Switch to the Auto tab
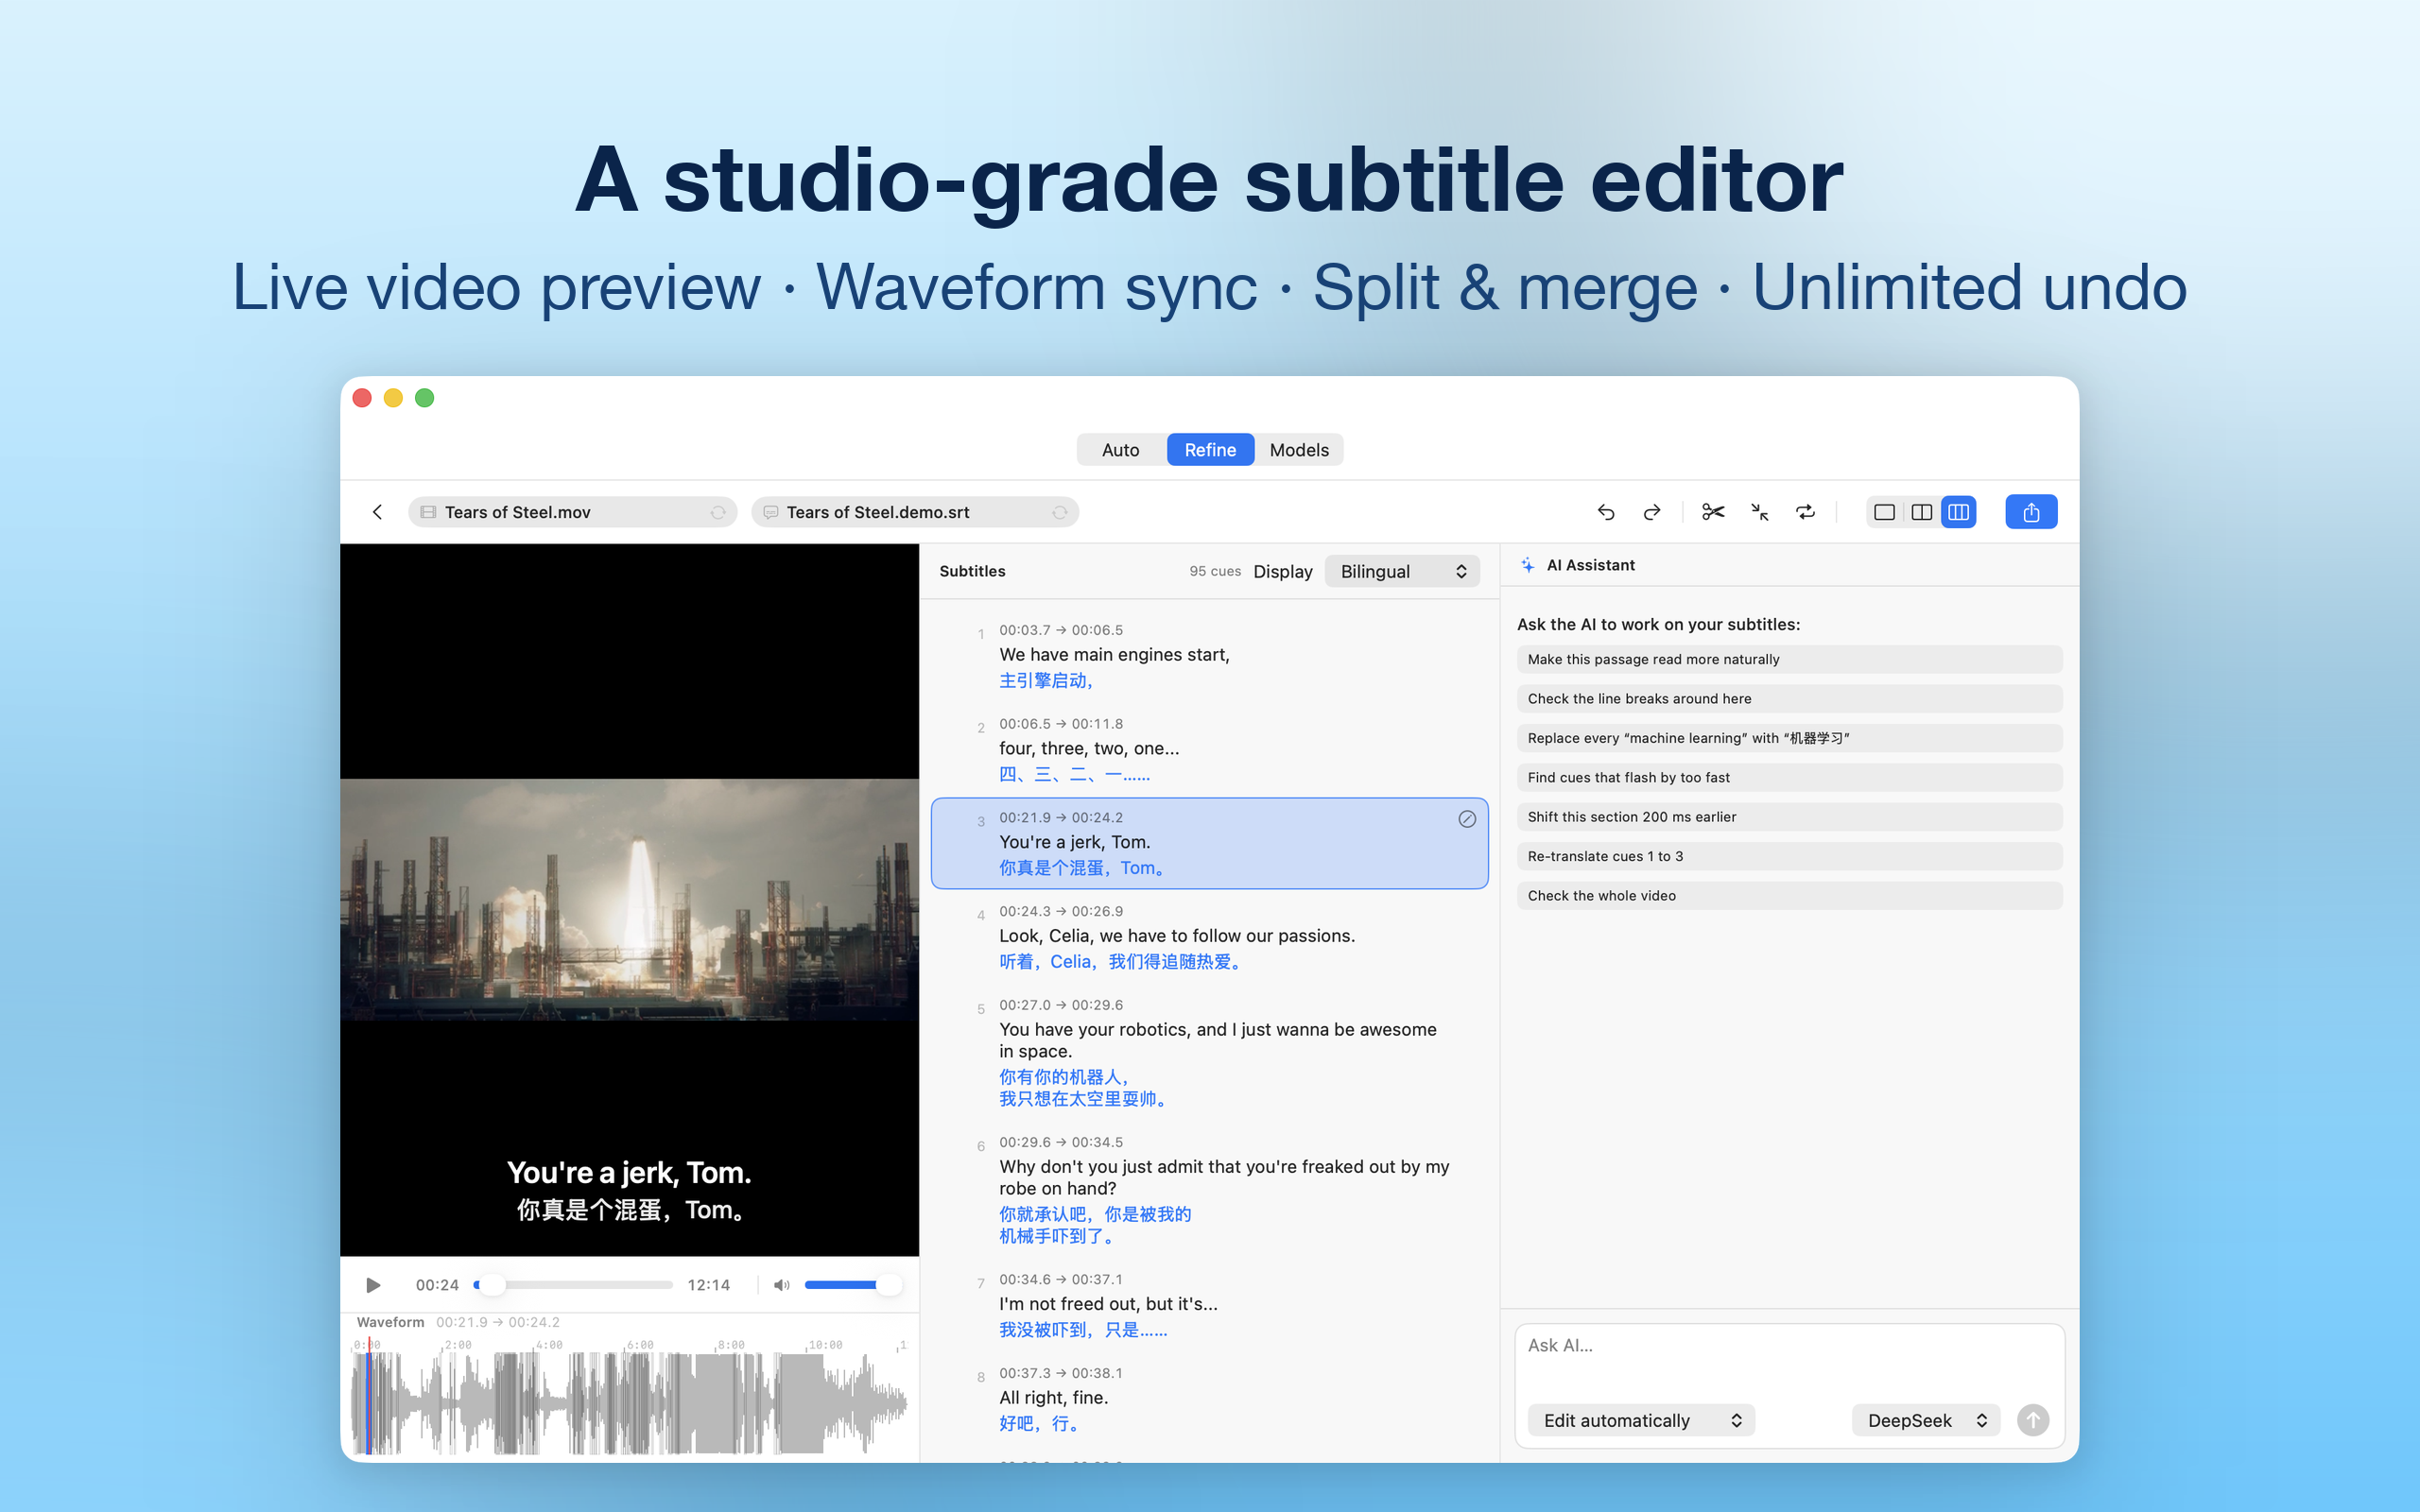 click(x=1120, y=450)
